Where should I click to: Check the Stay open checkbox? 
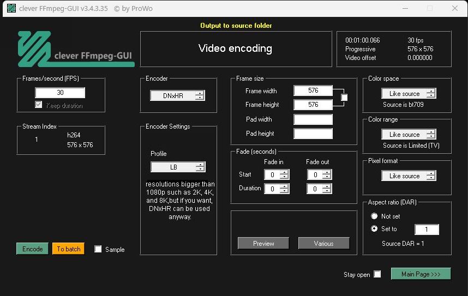coord(377,274)
